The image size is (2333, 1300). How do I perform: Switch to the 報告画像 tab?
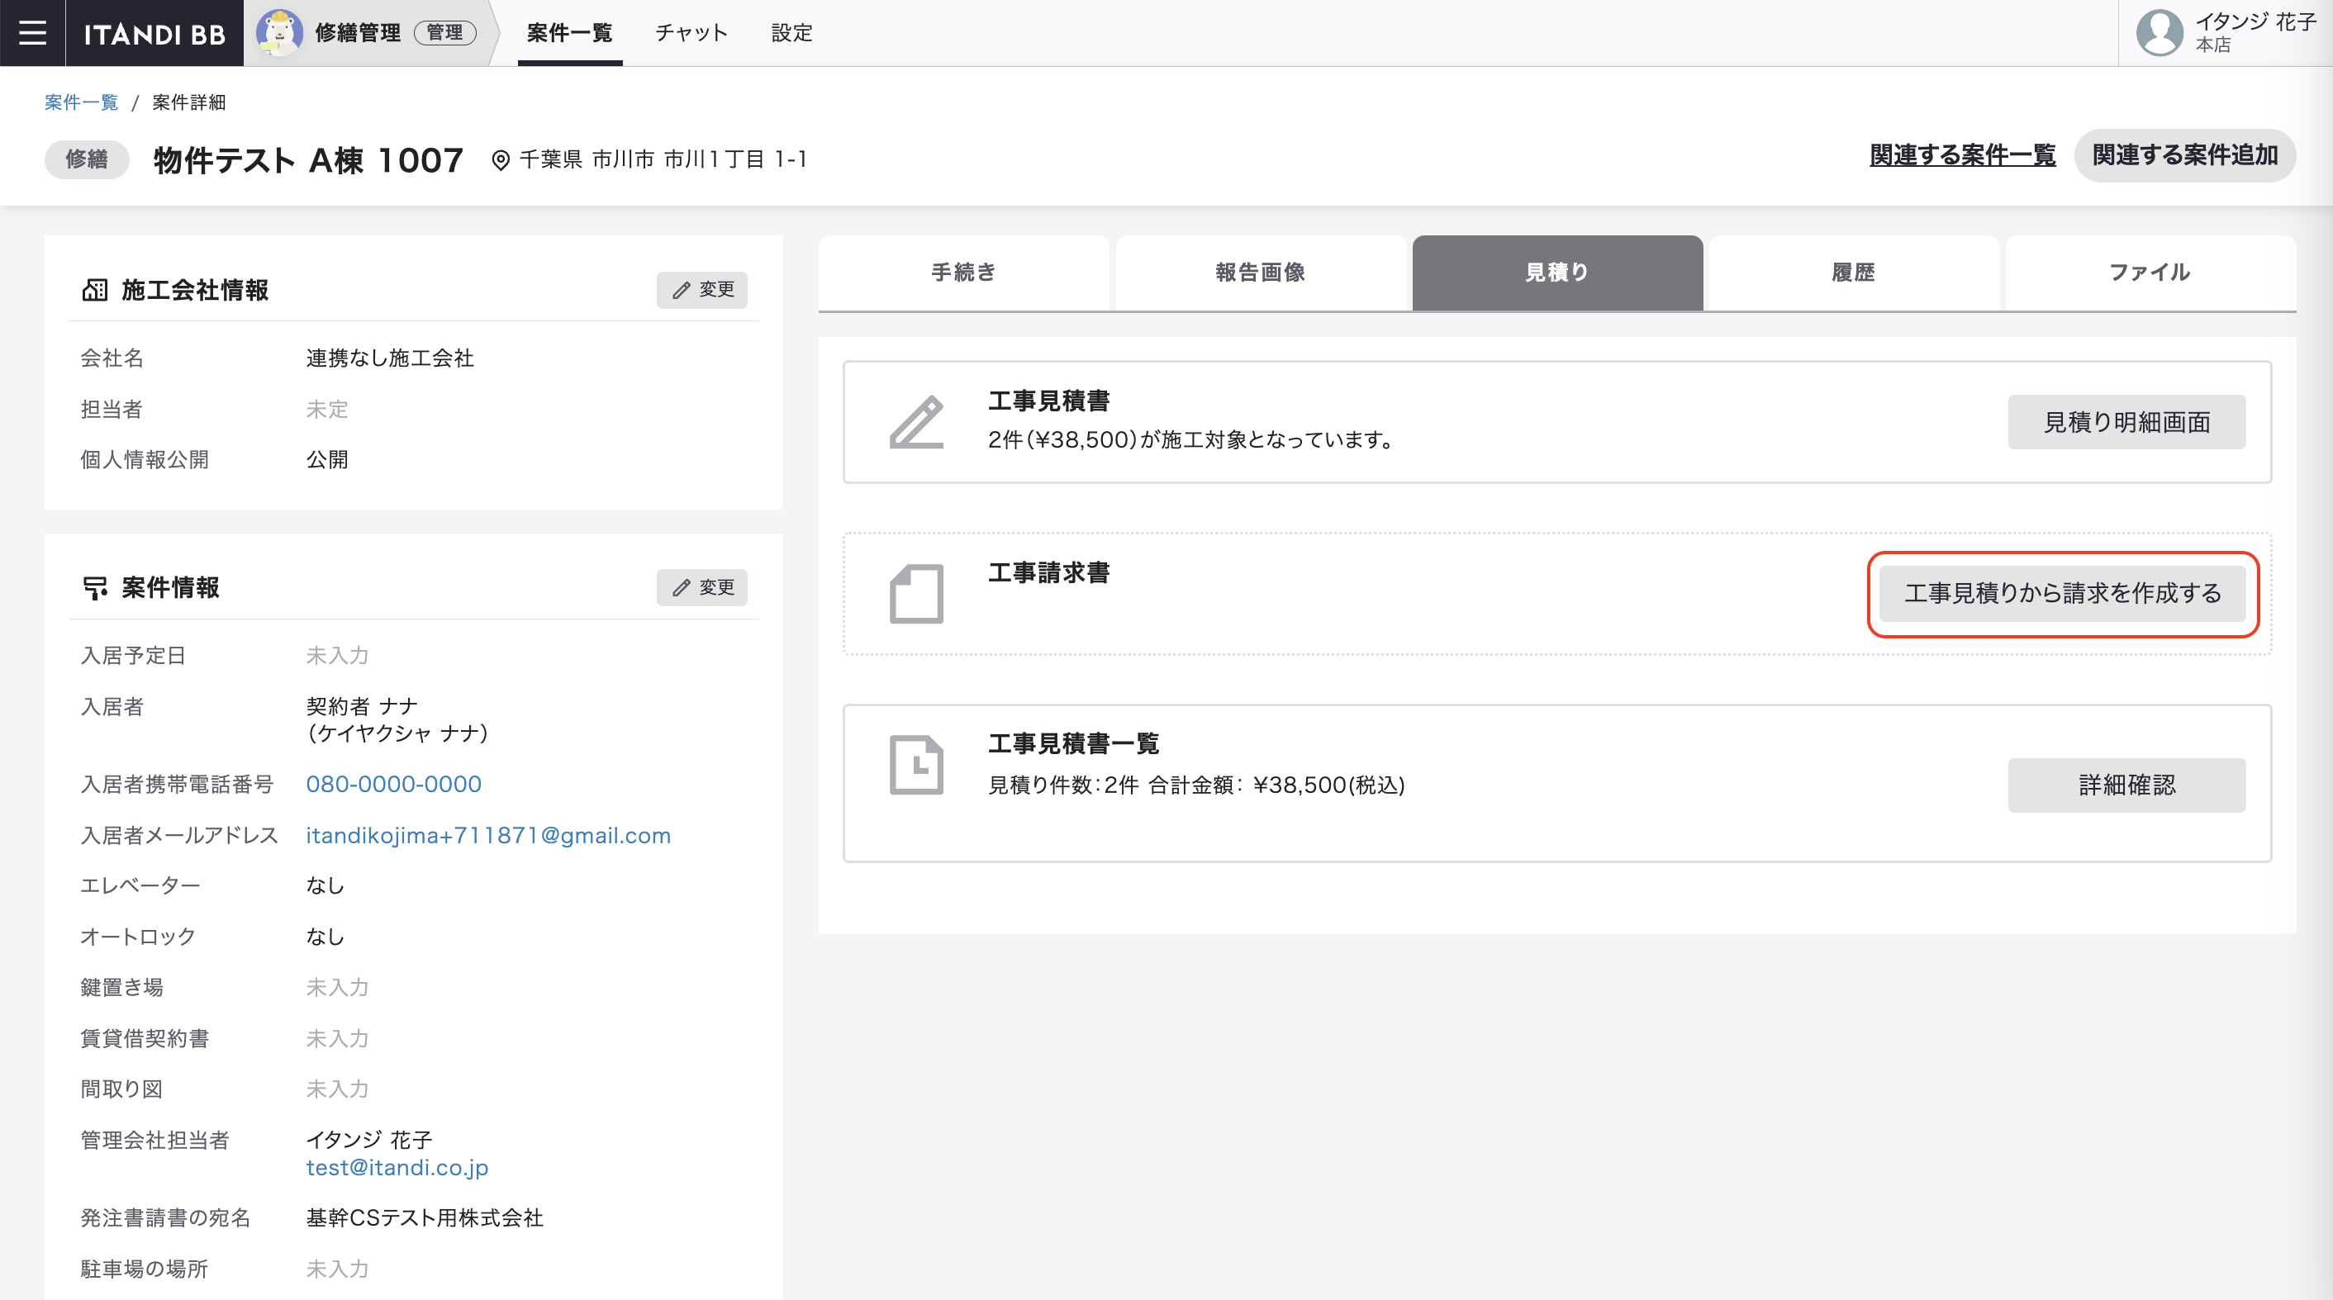click(x=1260, y=273)
